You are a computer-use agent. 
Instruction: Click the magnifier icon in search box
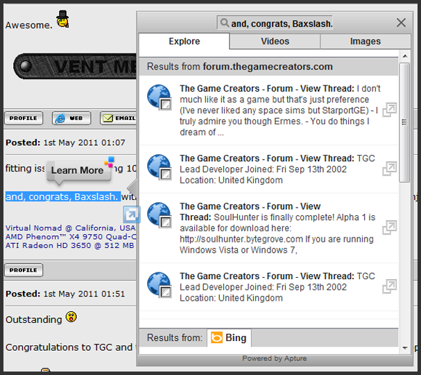coord(225,23)
